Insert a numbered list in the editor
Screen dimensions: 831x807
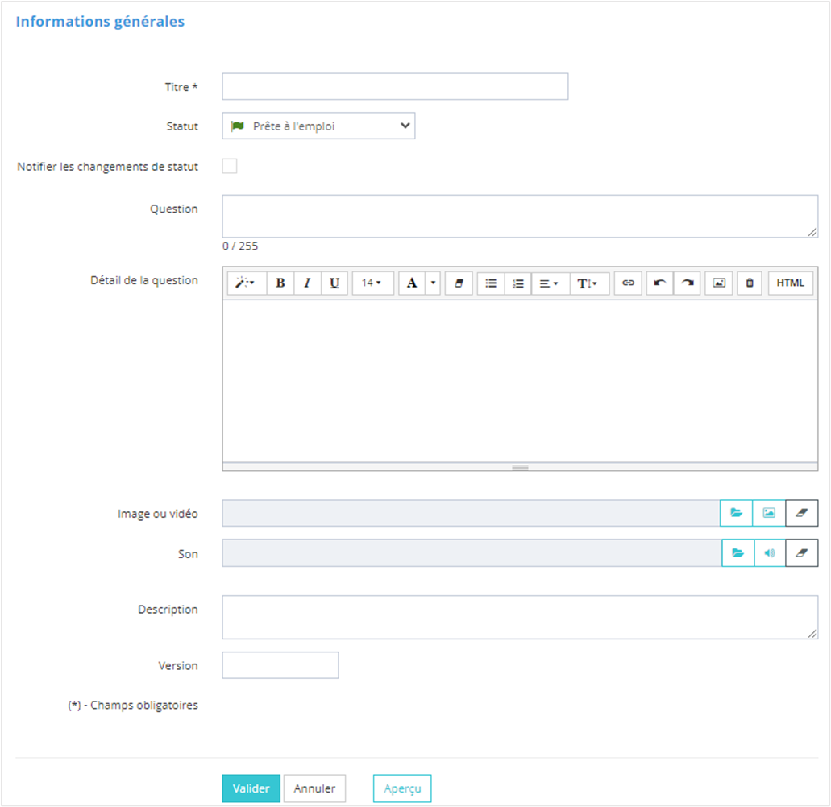pyautogui.click(x=518, y=283)
